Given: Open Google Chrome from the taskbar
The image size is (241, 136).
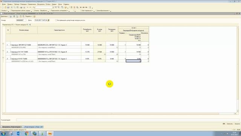Looking at the screenshot, I should [27, 133].
